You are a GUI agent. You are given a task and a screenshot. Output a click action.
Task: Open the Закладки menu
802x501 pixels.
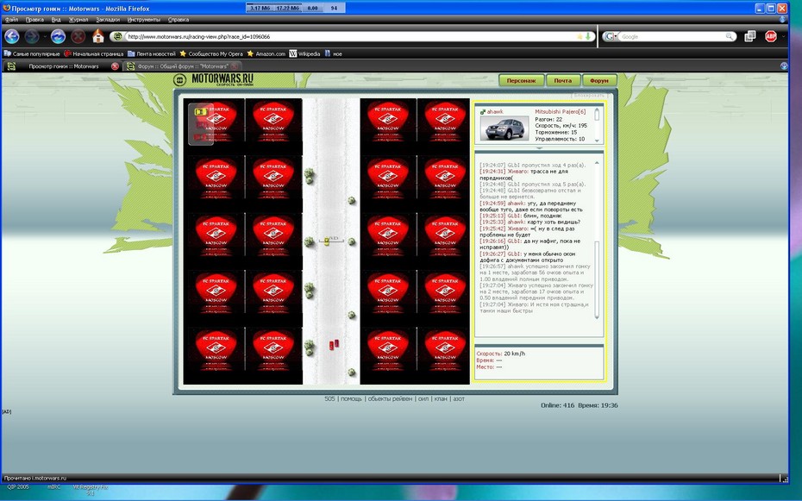click(108, 20)
